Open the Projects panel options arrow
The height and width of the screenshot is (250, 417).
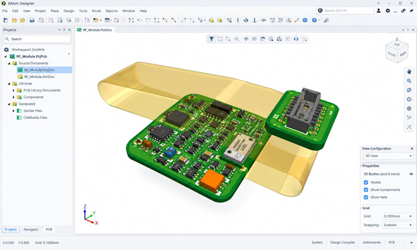click(59, 30)
